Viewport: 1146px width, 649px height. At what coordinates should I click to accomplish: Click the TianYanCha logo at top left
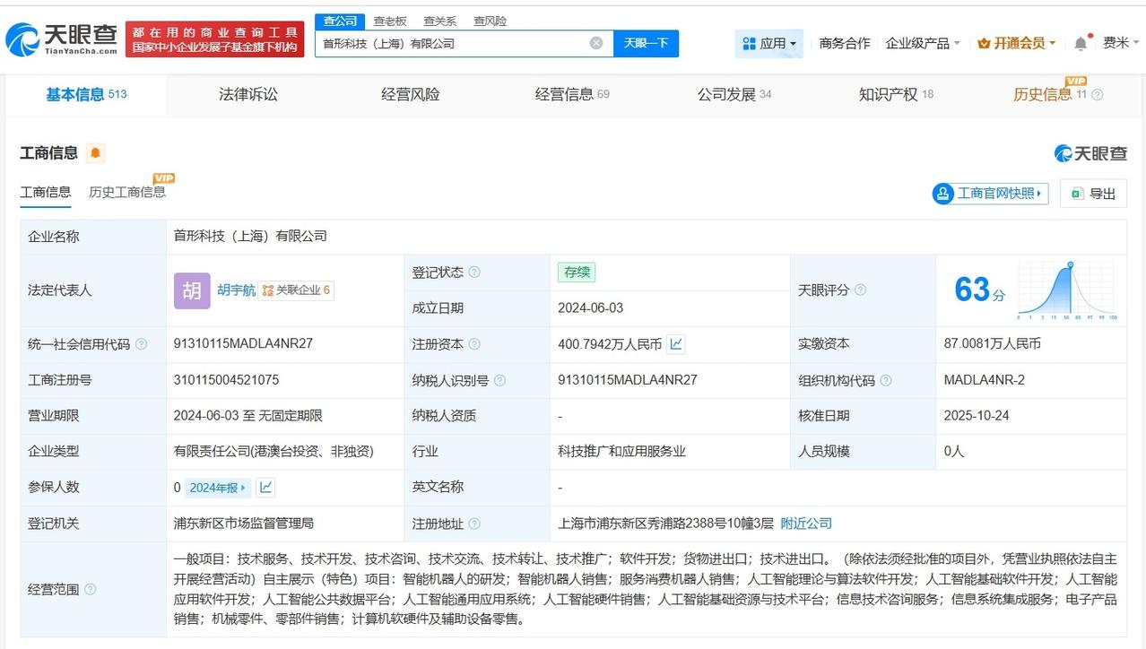click(61, 39)
